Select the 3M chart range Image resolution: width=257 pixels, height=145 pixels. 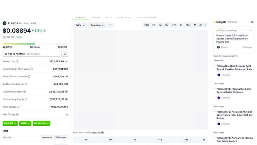(166, 25)
